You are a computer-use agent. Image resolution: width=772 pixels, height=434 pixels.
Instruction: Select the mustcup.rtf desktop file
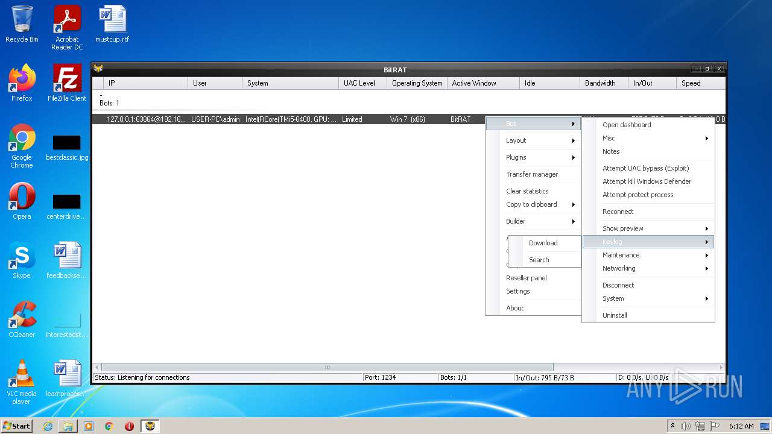(x=112, y=24)
